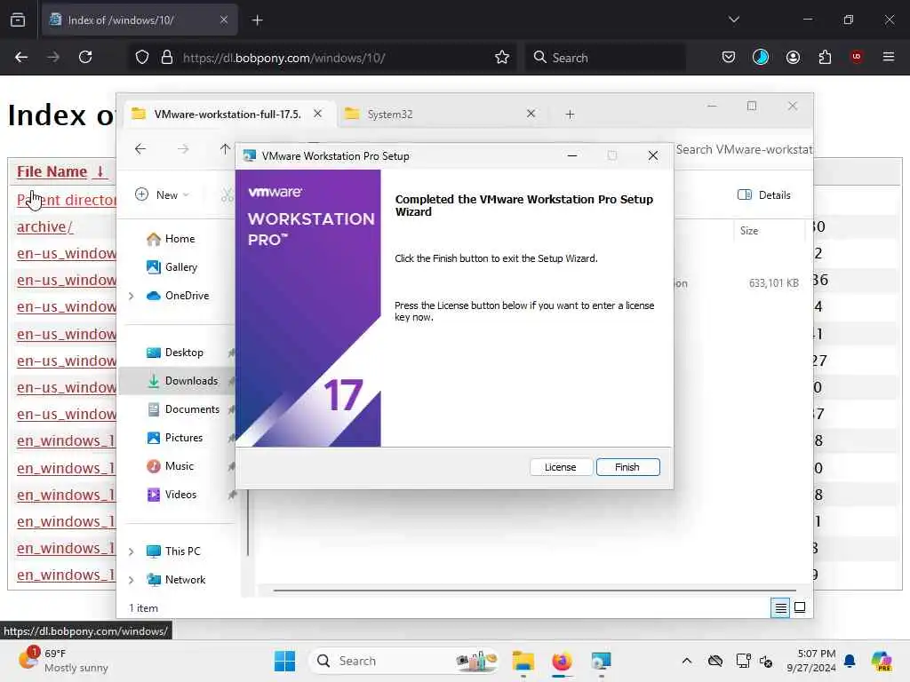Switch Explorer to large thumbnails view icon
This screenshot has width=910, height=682.
tap(800, 607)
